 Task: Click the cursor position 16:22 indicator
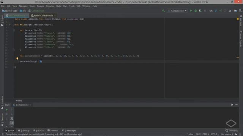pos(198,134)
